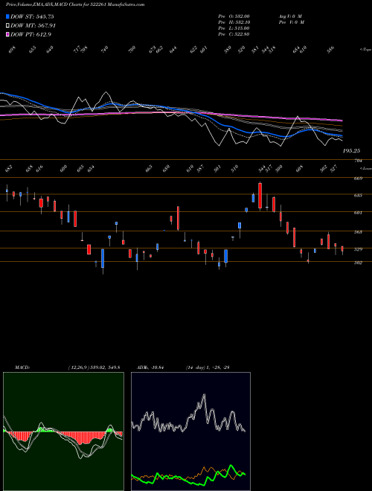The height and width of the screenshot is (491, 372).
Task: Click the tallest red candlestick near 669
Action: pos(260,196)
